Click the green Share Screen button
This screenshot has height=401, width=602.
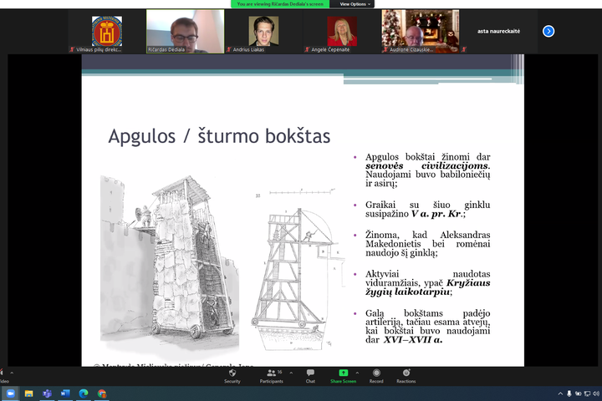[x=344, y=376]
